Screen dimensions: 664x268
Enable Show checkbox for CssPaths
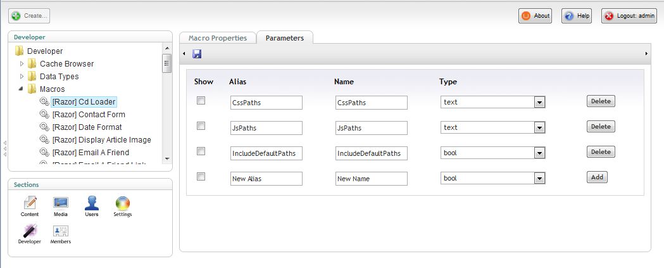tap(201, 101)
